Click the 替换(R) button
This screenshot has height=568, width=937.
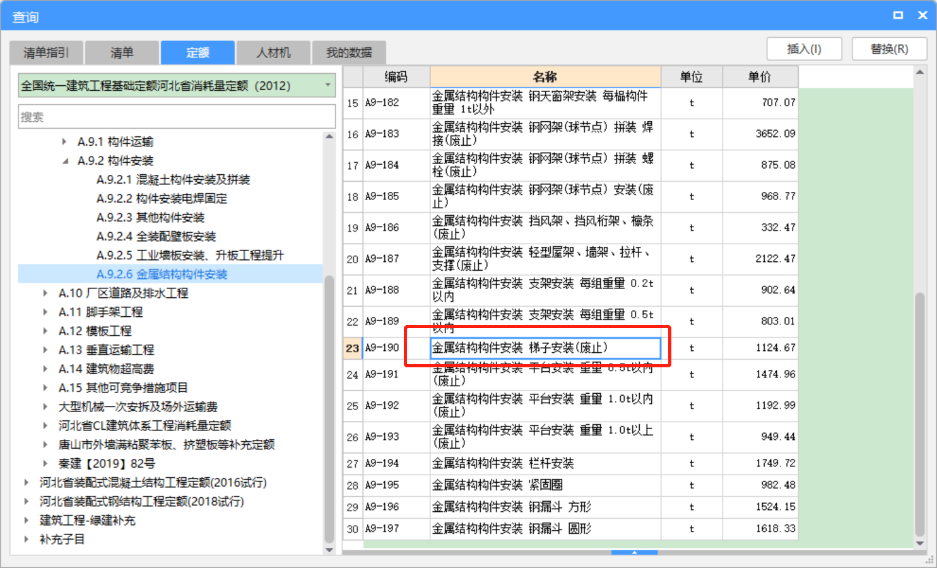pos(889,49)
